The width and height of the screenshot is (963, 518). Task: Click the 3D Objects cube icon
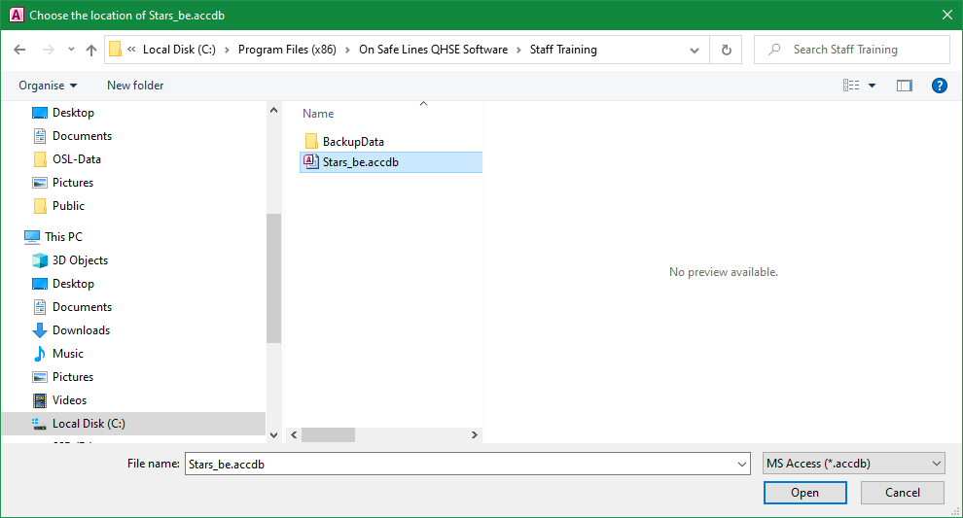point(40,260)
